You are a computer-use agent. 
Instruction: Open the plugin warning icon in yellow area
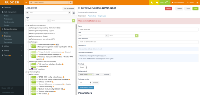pyautogui.click(x=152, y=2)
